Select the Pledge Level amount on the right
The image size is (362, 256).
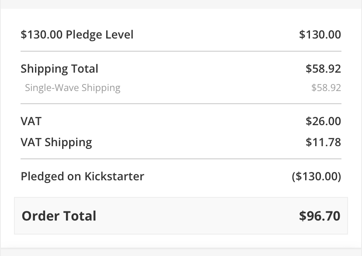point(320,35)
